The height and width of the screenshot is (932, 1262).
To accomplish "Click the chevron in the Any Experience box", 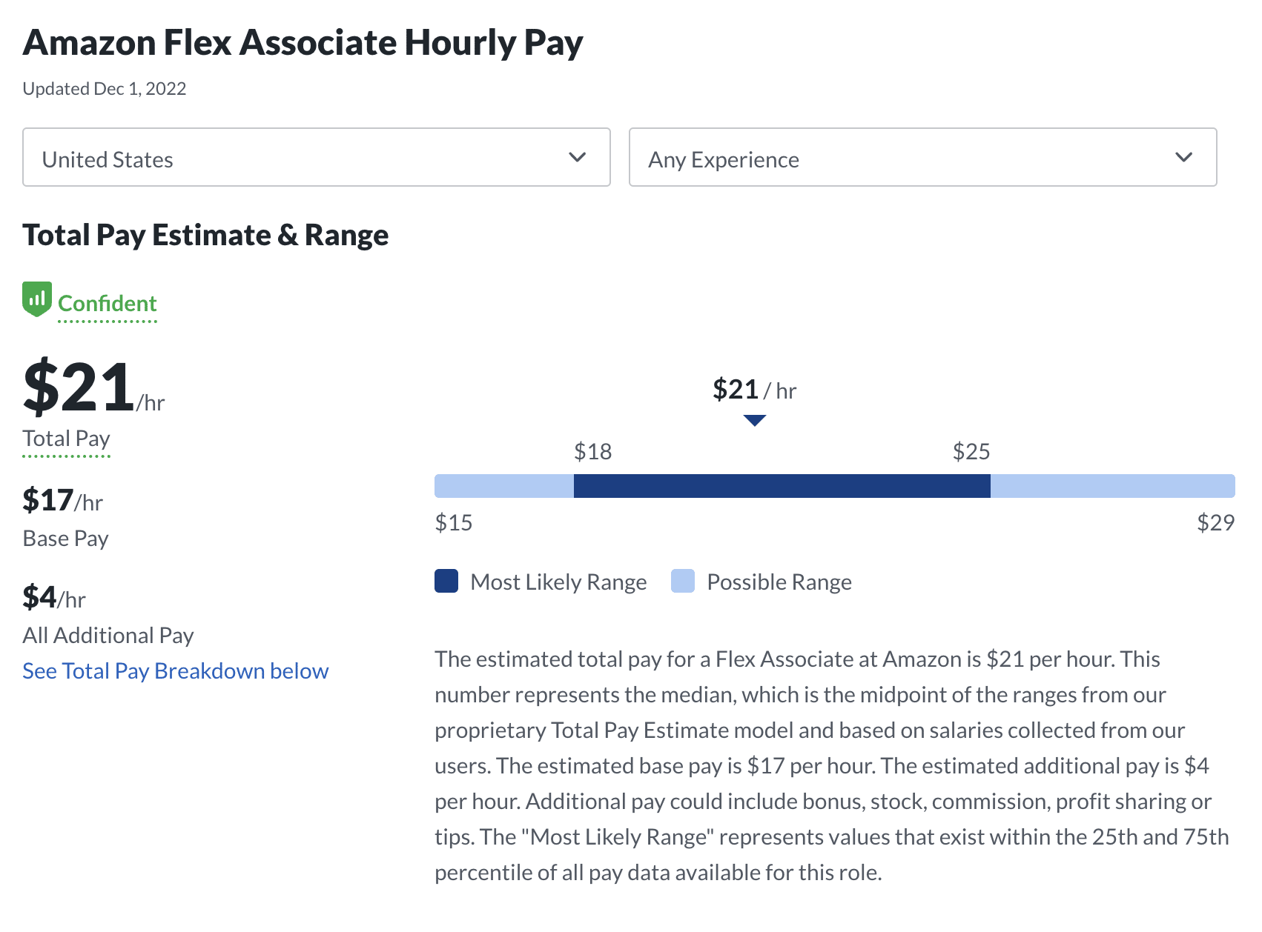I will click(1184, 157).
